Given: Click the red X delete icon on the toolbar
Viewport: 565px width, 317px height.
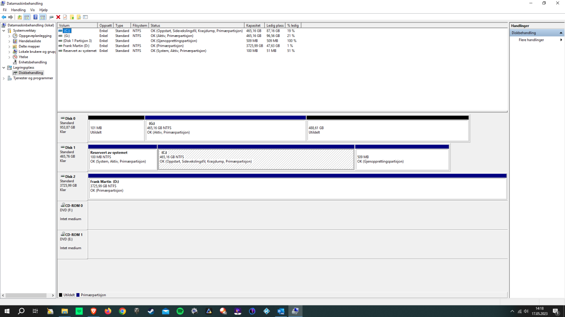Looking at the screenshot, I should (x=58, y=17).
